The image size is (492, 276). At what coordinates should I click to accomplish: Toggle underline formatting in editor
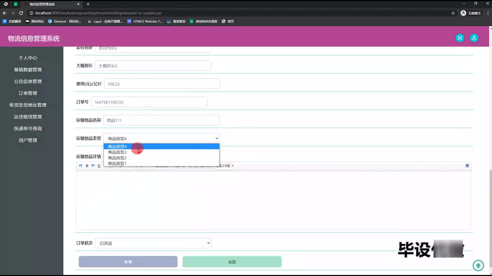click(99, 166)
